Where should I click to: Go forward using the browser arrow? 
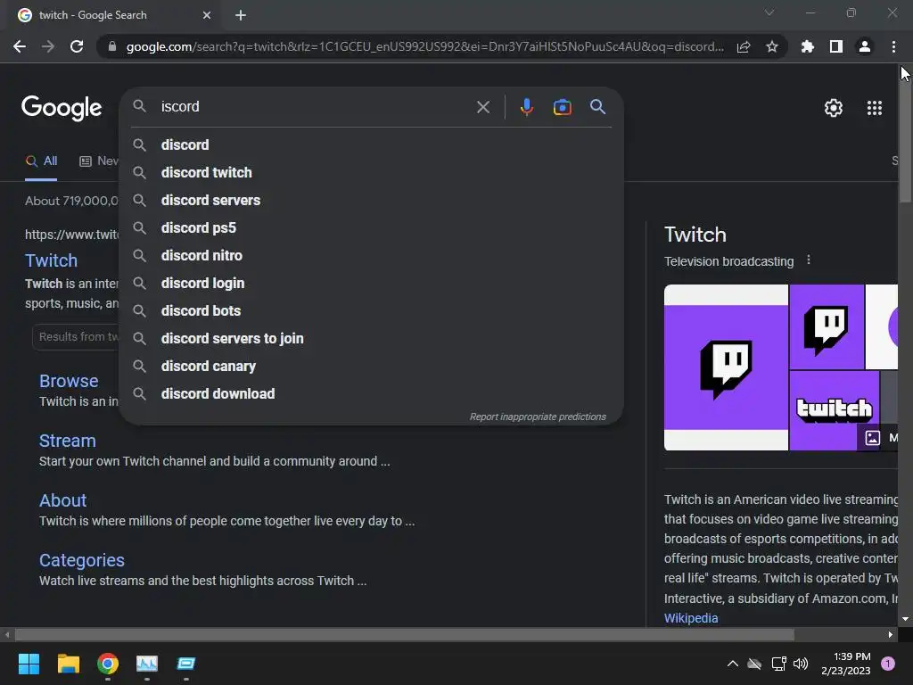click(x=48, y=46)
